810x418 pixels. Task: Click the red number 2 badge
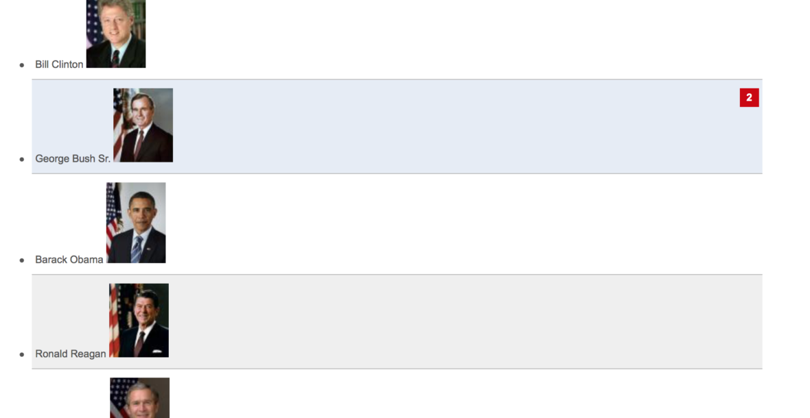(749, 98)
